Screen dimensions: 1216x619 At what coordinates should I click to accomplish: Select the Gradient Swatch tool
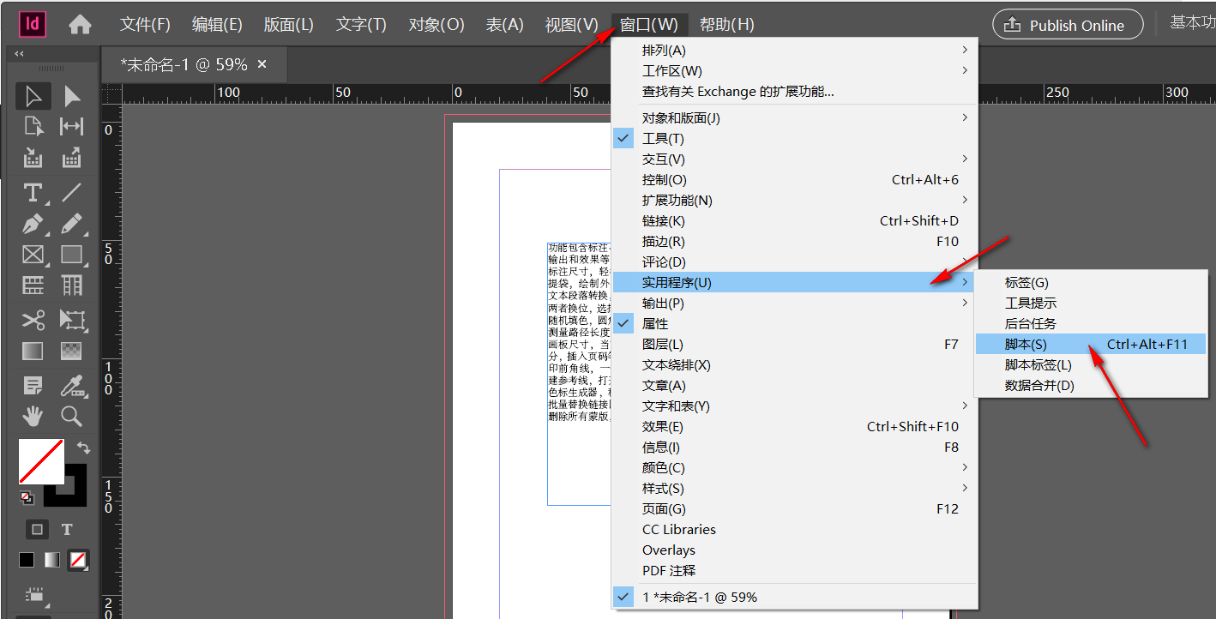[x=33, y=351]
